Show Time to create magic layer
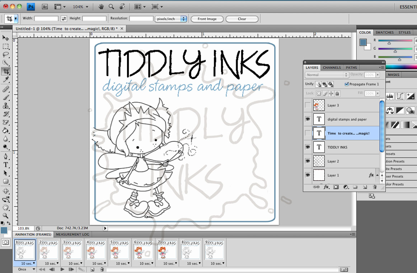 point(308,133)
